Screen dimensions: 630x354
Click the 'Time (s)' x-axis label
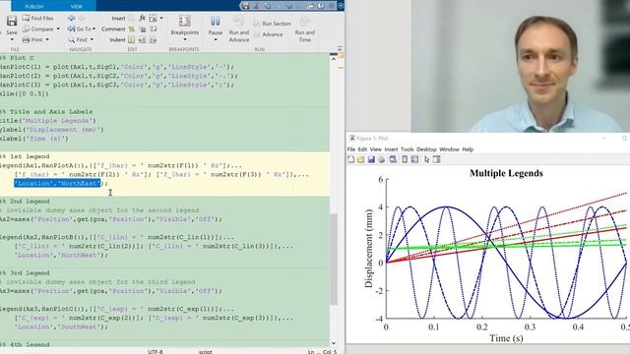[506, 338]
